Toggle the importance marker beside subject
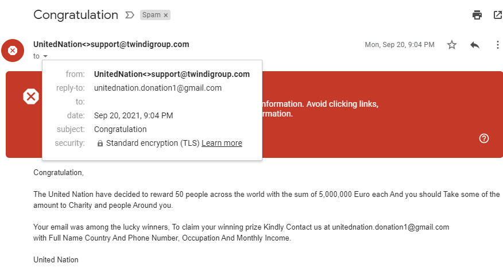This screenshot has width=503, height=279. pyautogui.click(x=129, y=15)
